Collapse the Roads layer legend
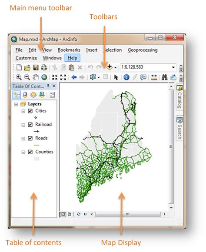This screenshot has height=252, width=206. (x=23, y=139)
